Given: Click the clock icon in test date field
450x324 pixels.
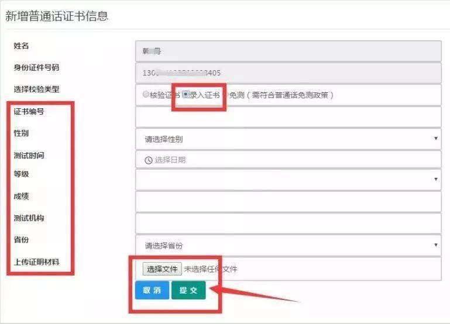Looking at the screenshot, I should tap(149, 160).
